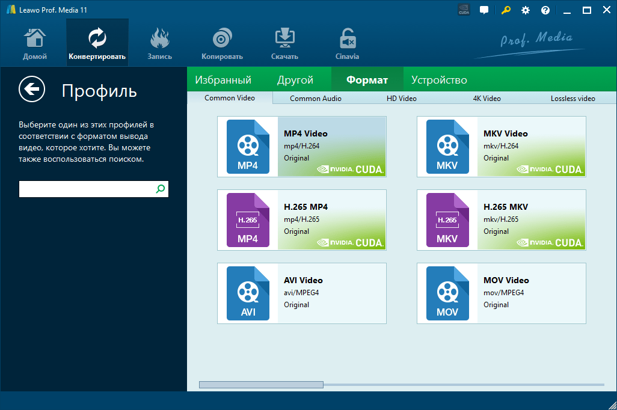Choose the MP4 Video profile title
Screen dimensions: 617x410
point(305,134)
